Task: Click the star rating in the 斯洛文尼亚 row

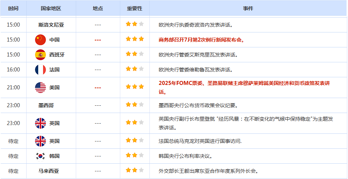Action: 135,24
